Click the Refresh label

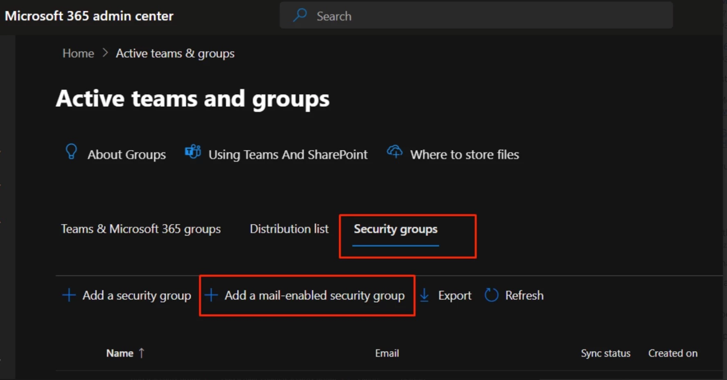tap(524, 295)
